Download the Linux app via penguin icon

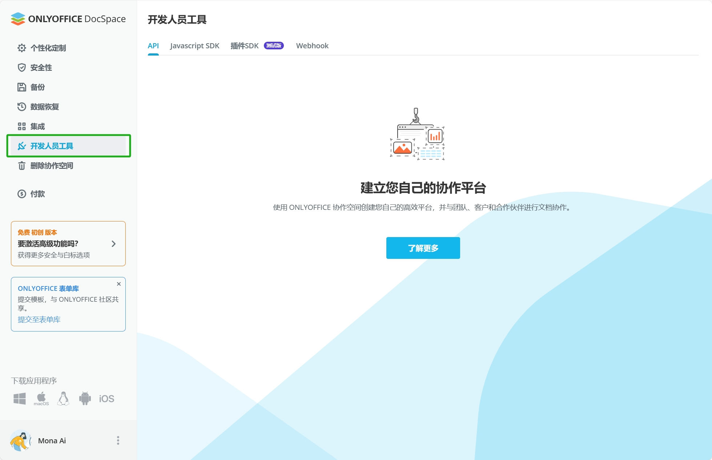(x=63, y=399)
